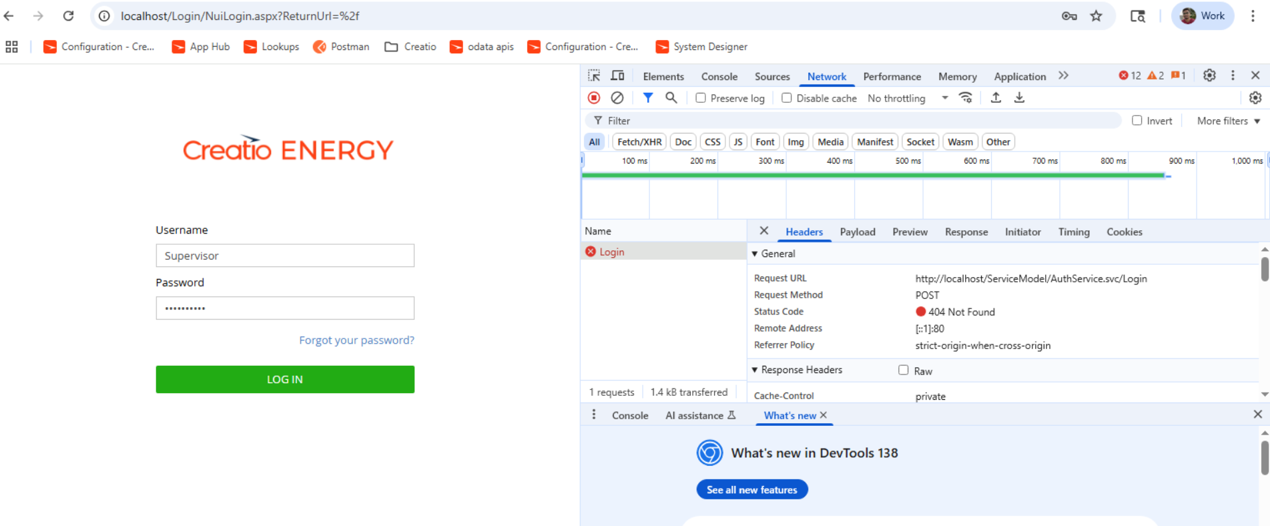
Task: Open DevTools settings gear
Action: (x=1209, y=75)
